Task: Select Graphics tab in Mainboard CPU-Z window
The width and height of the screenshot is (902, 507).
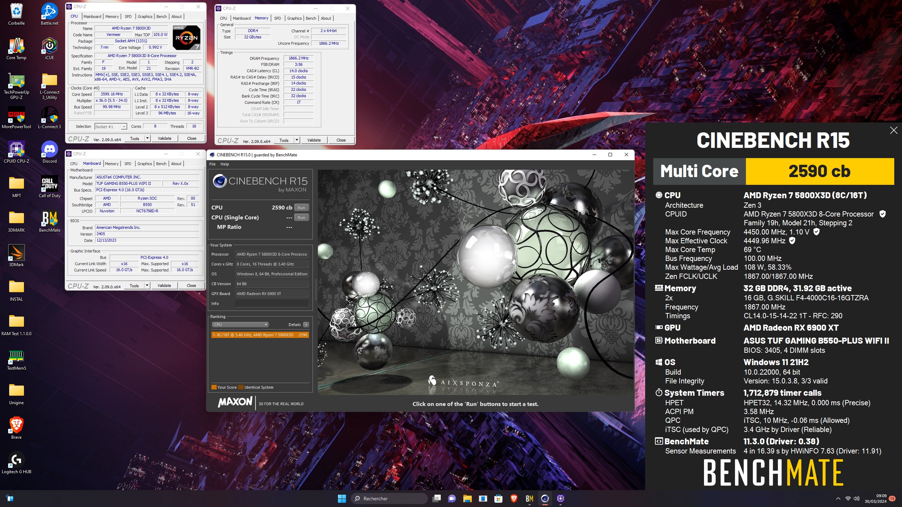Action: pos(145,164)
